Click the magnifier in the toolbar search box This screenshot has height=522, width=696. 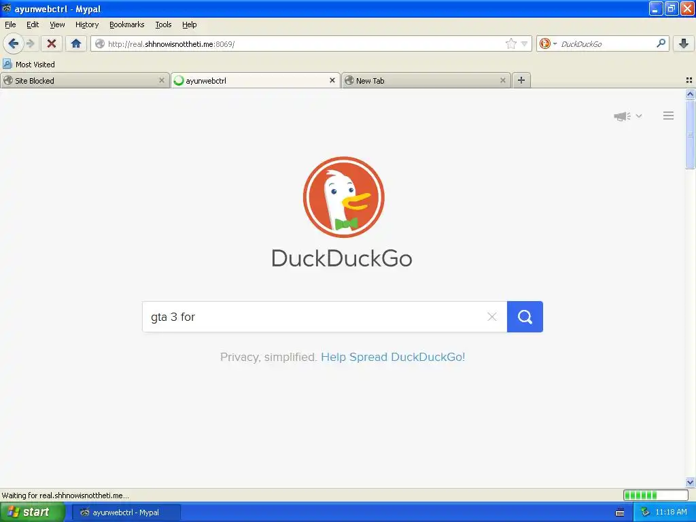click(661, 43)
